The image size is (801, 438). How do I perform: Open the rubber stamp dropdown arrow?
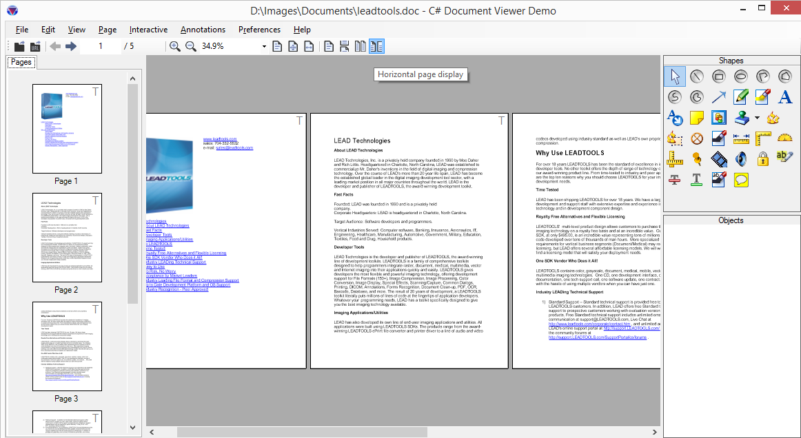[757, 118]
